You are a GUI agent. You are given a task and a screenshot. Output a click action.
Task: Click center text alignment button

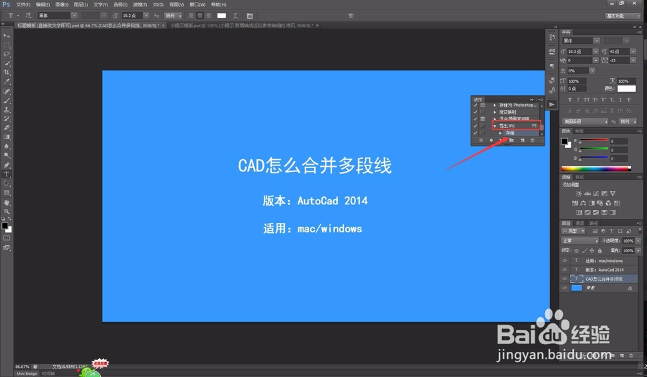point(200,16)
